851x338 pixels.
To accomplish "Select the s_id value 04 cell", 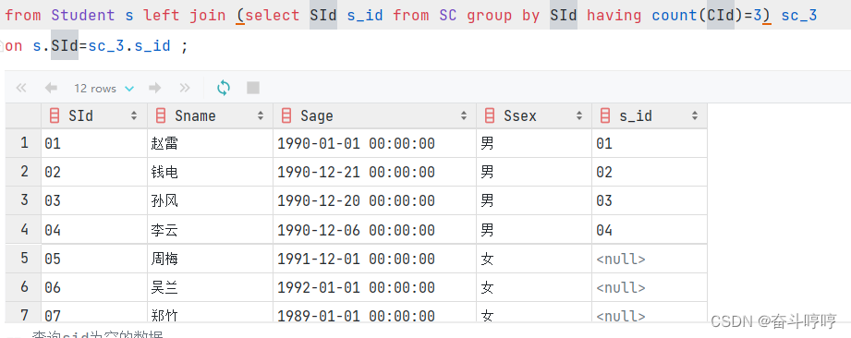I will pyautogui.click(x=650, y=230).
